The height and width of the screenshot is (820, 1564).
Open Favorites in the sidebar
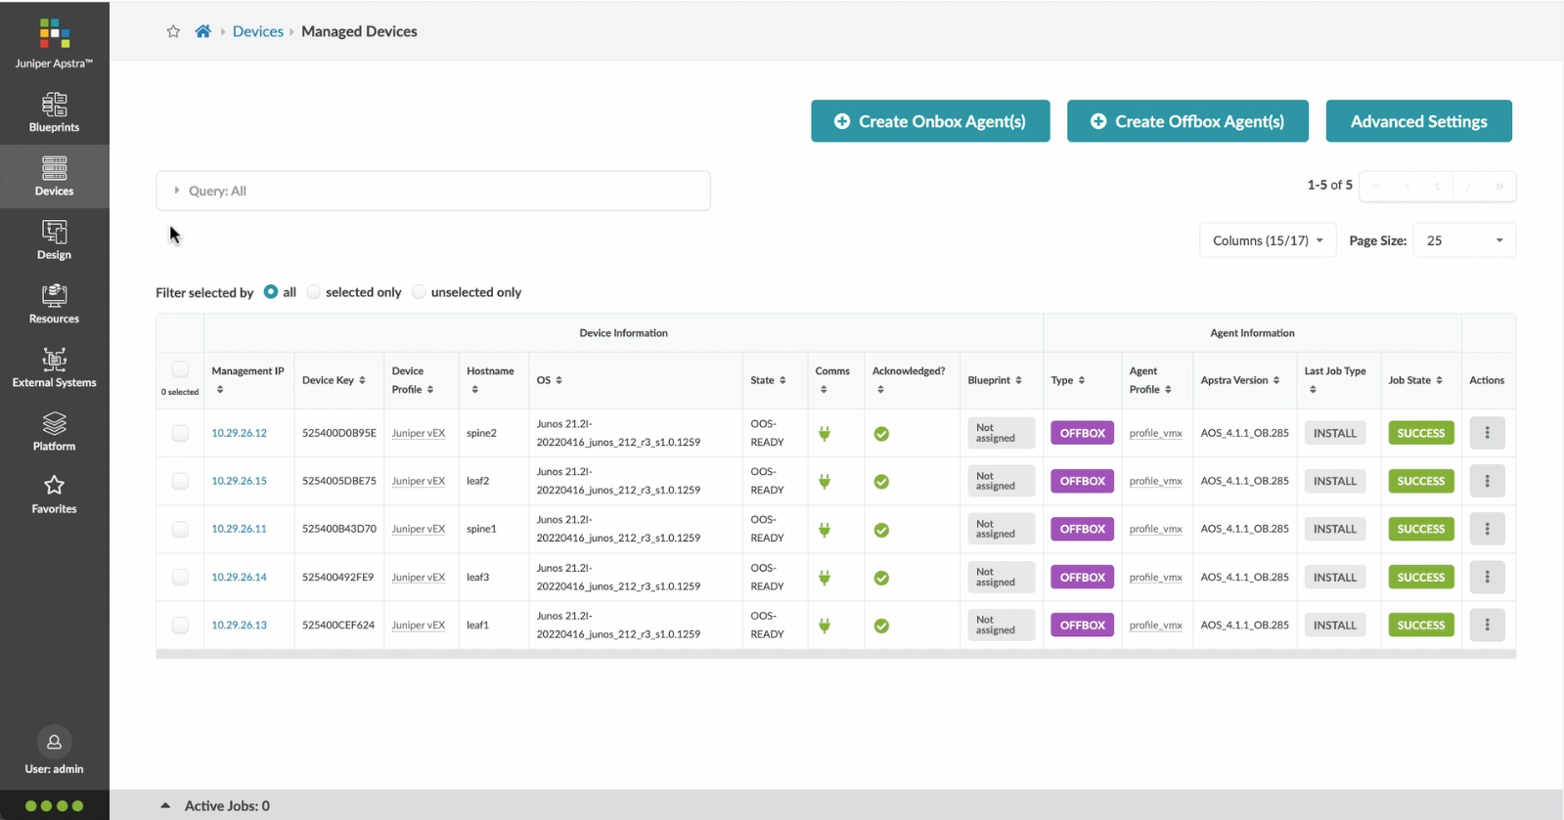coord(54,495)
